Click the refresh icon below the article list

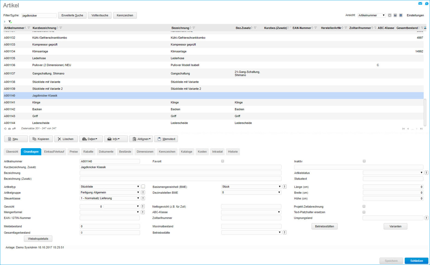click(5, 129)
